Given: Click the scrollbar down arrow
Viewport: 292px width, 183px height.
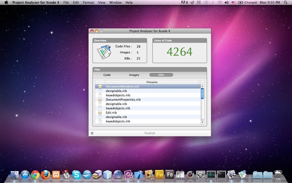Looking at the screenshot, I should (x=203, y=122).
